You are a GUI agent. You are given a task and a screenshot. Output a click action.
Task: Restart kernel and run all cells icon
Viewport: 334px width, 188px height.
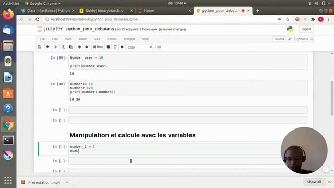(x=122, y=47)
